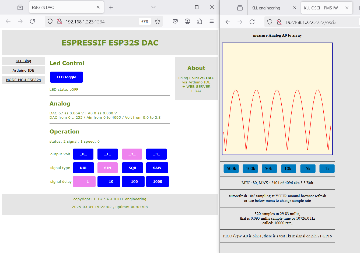This screenshot has height=253, width=360.
Task: Click '320 samples in 29.83 millis' text
Action: pos(277,214)
